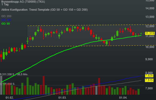
Task: Click the 3.155.668 S. volume level label
Action: pyautogui.click(x=7, y=84)
